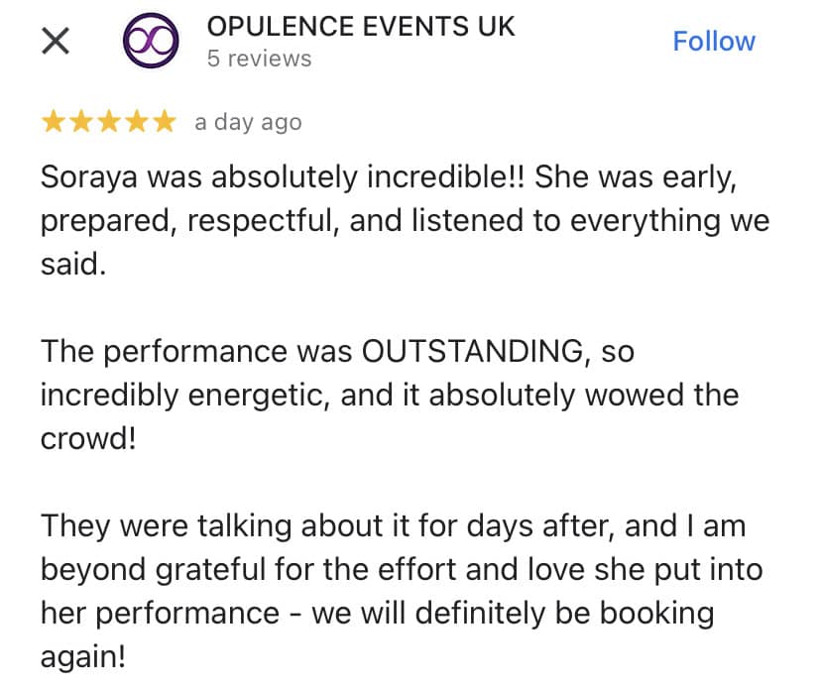Click the fourth gold rating star

[x=137, y=122]
